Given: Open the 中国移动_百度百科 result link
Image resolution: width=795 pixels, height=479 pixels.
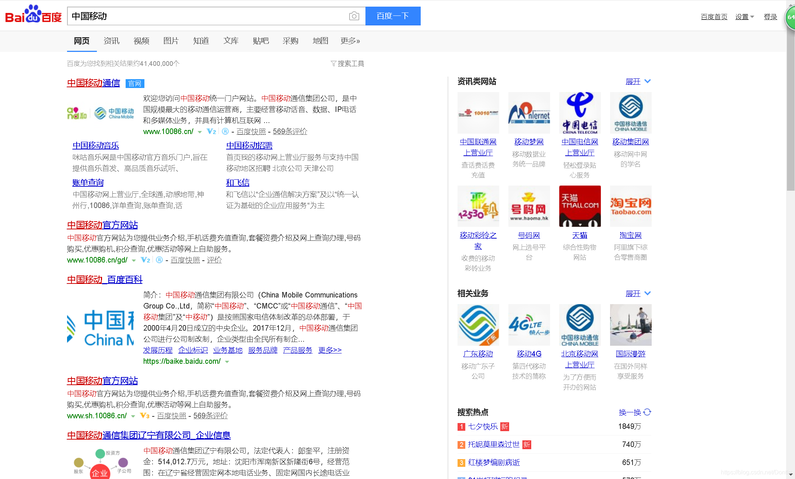Looking at the screenshot, I should coord(105,279).
